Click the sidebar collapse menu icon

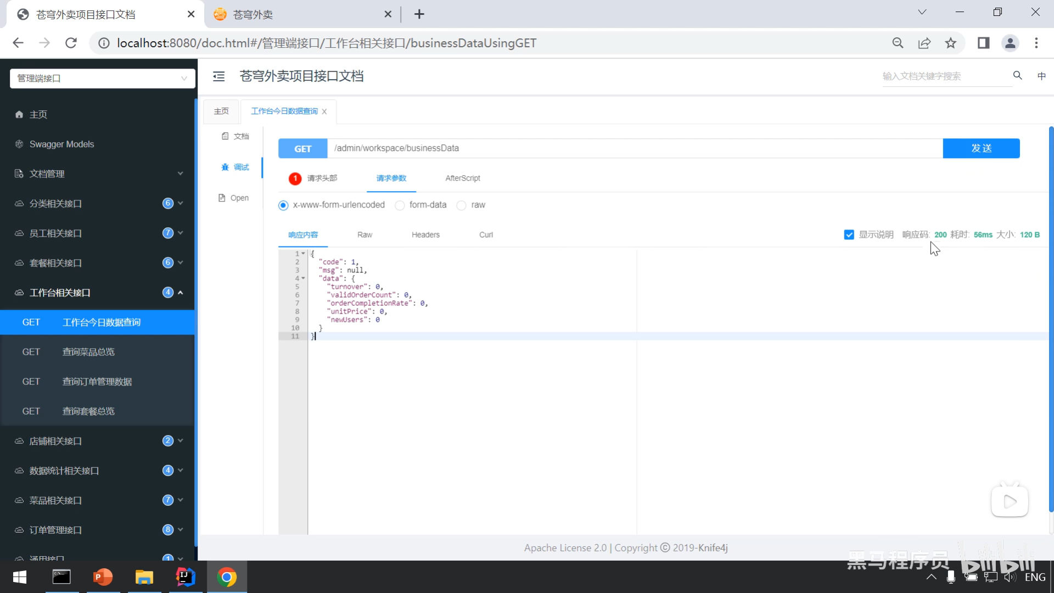pos(218,76)
